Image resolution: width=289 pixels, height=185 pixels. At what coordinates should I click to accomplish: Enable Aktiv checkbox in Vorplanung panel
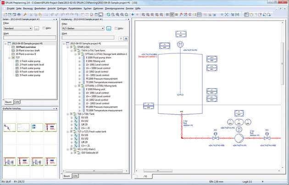116,28
